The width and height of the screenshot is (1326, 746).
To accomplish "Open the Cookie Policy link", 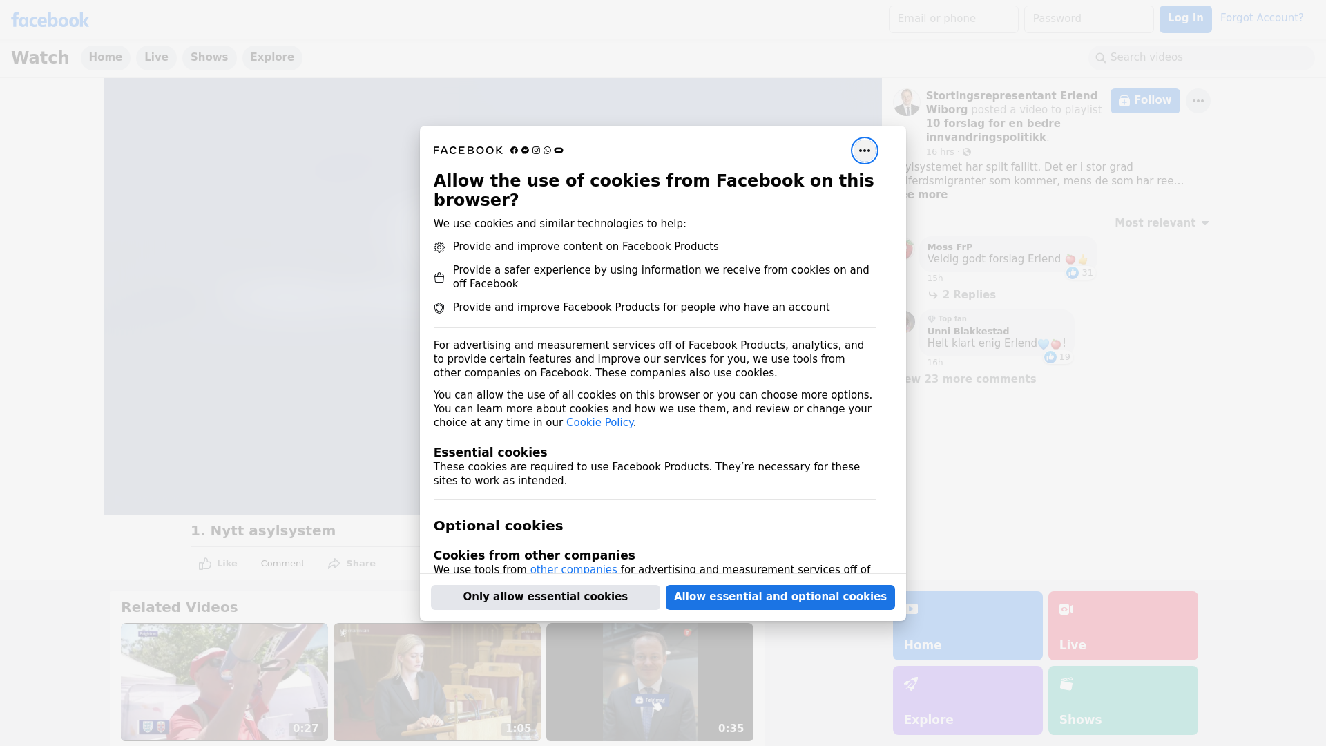I will [599, 423].
